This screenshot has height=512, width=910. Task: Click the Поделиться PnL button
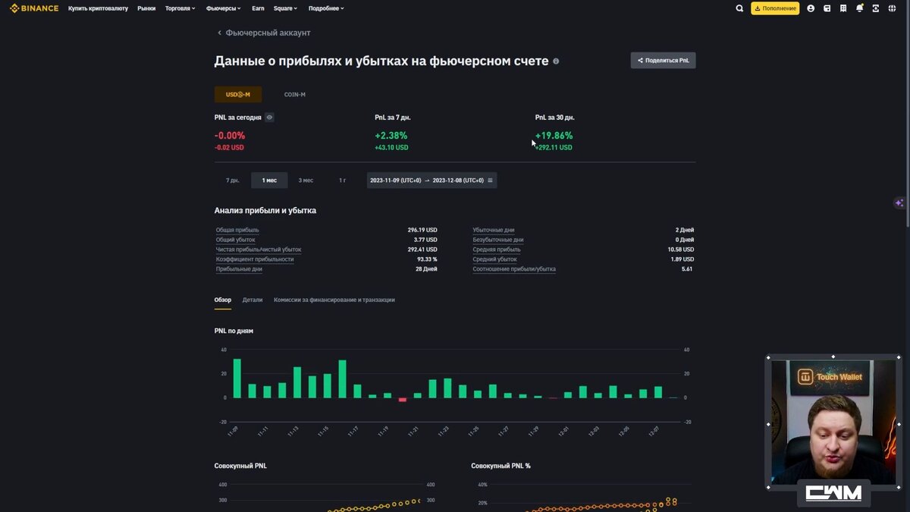[663, 60]
